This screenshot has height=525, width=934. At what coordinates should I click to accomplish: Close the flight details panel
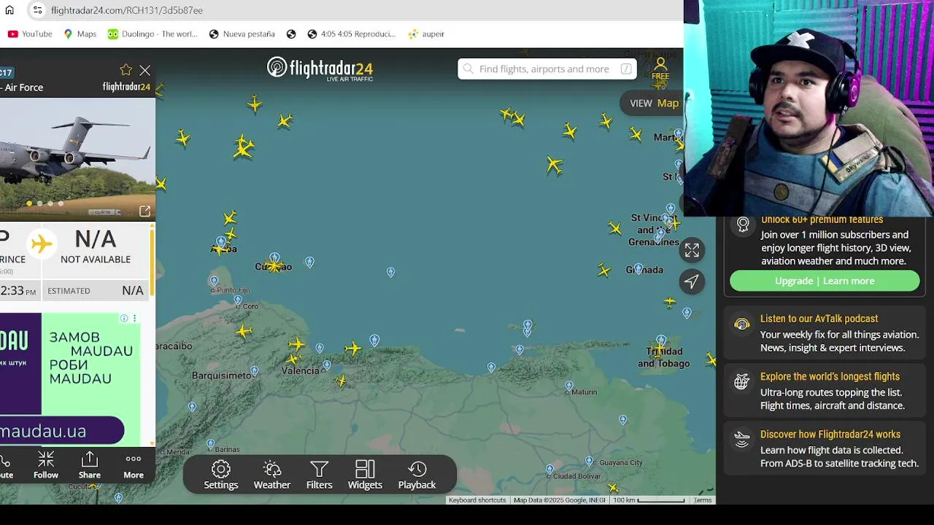pyautogui.click(x=145, y=71)
